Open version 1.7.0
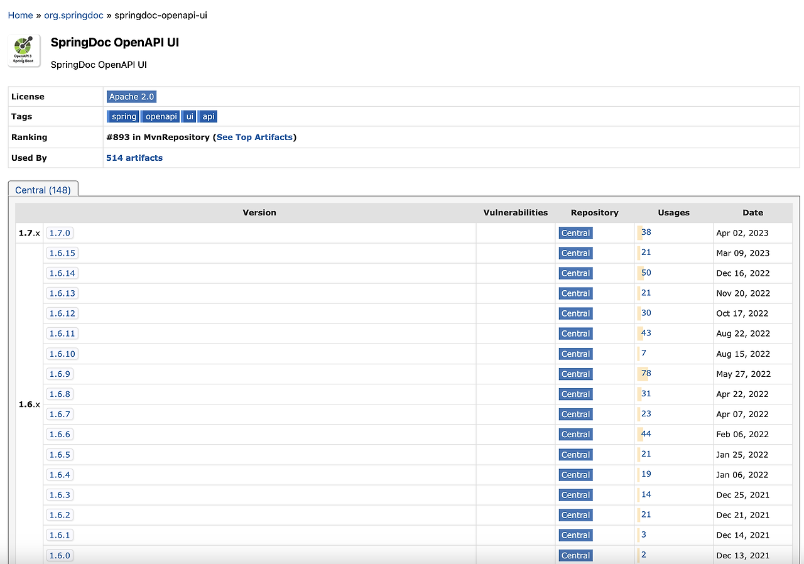The height and width of the screenshot is (564, 804). [x=60, y=233]
